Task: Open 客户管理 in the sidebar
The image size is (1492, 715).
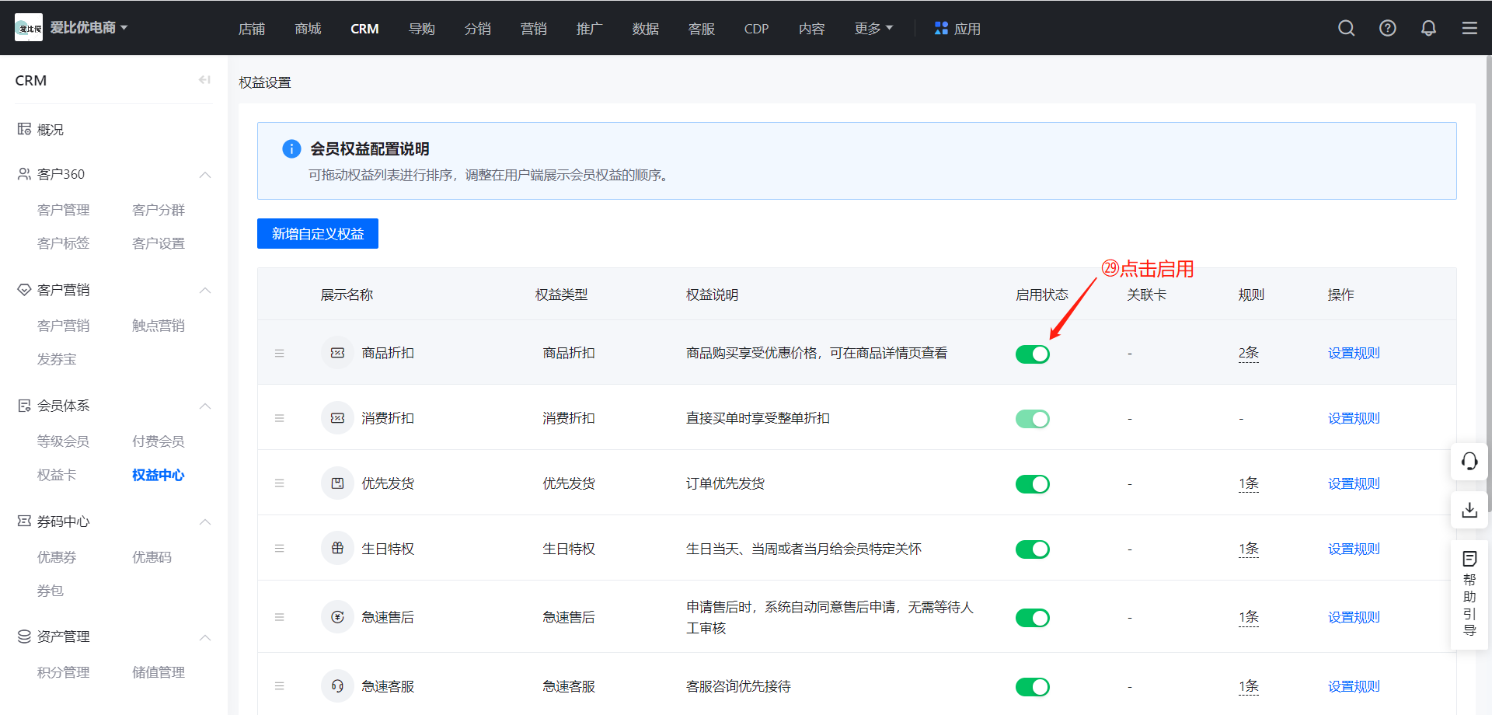Action: (x=64, y=210)
